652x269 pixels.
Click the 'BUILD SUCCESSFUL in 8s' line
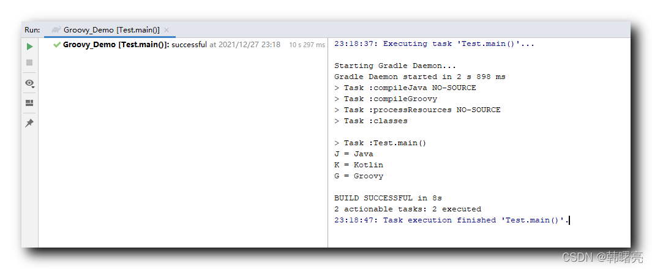point(388,198)
